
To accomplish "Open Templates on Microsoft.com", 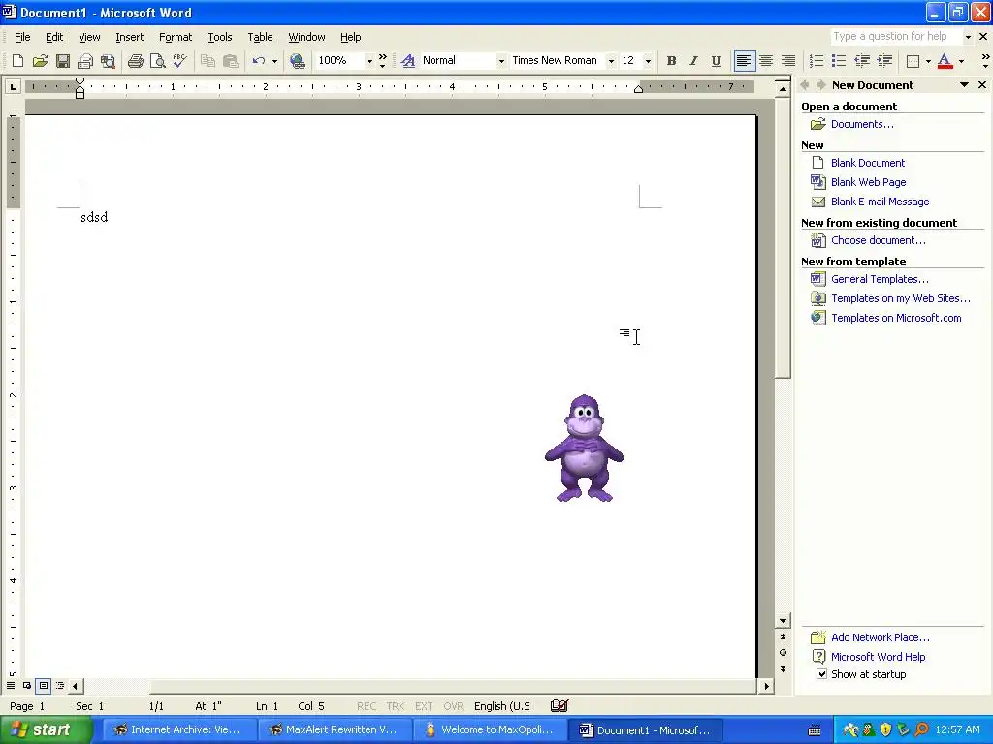I will click(x=896, y=318).
